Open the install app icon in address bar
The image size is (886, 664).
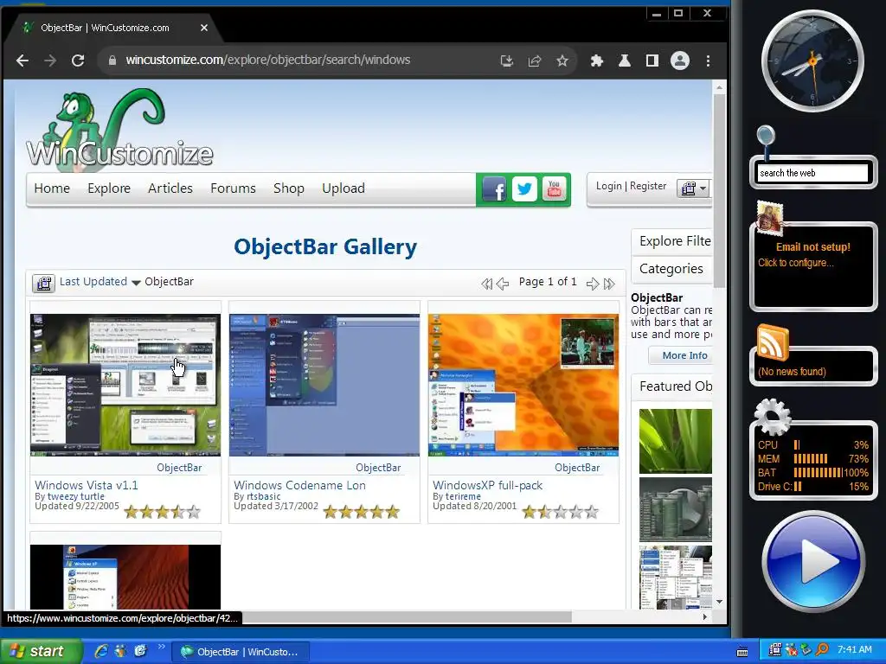pyautogui.click(x=507, y=61)
